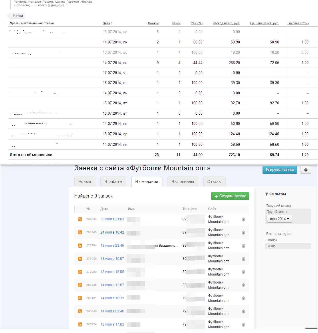Delete request 265324 with trash icon
318x333 pixels.
pyautogui.click(x=243, y=325)
